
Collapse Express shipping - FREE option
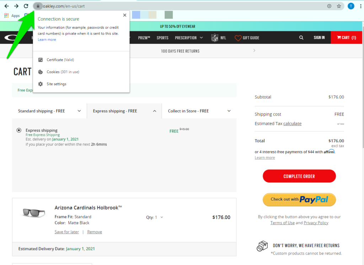(124, 111)
